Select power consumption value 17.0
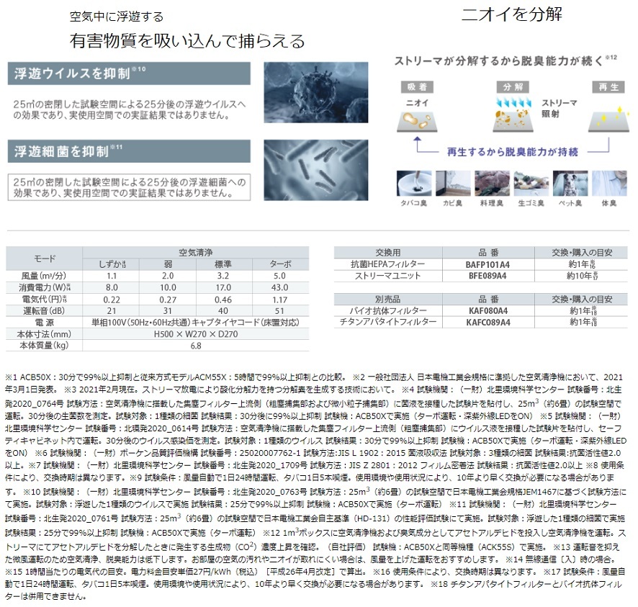Viewport: 638px width, 607px height. pyautogui.click(x=223, y=287)
